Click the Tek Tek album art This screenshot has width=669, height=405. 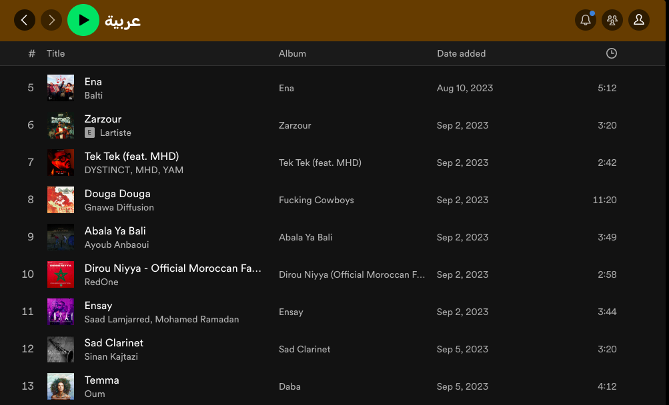(61, 163)
